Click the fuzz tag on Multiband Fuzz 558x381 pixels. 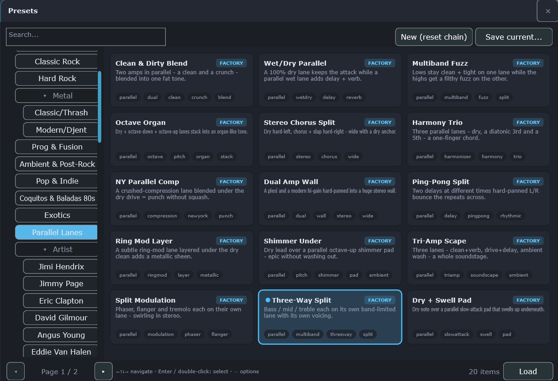pyautogui.click(x=483, y=97)
